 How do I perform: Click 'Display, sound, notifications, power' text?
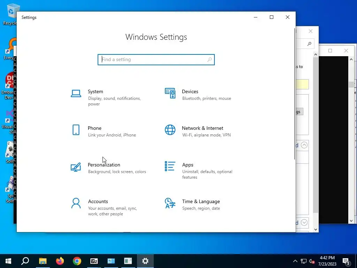click(x=114, y=101)
